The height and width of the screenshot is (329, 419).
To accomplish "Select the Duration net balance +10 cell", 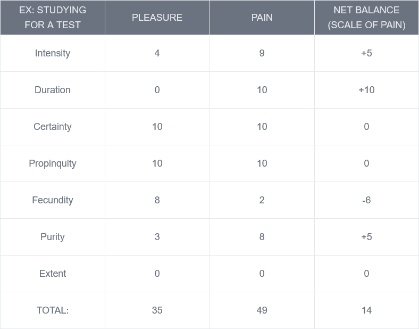I will [x=366, y=90].
